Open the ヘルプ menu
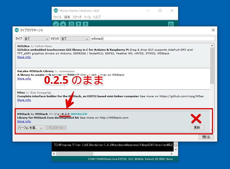Viewport: 230px width, 169px height. 97,17
